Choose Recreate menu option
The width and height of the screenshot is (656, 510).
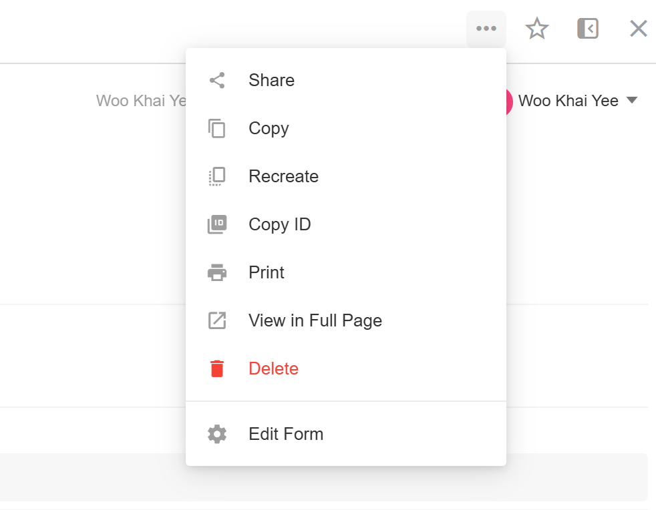pos(283,177)
